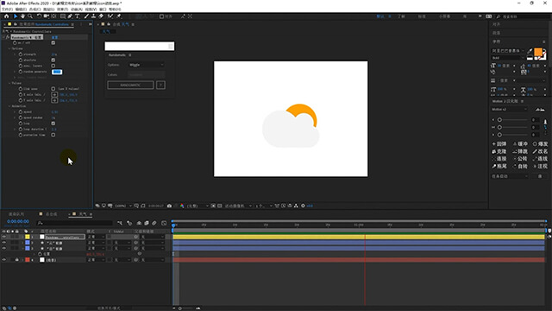Pick the Horizontal Type tool
Screen dimensions: 552x311
pos(78,16)
